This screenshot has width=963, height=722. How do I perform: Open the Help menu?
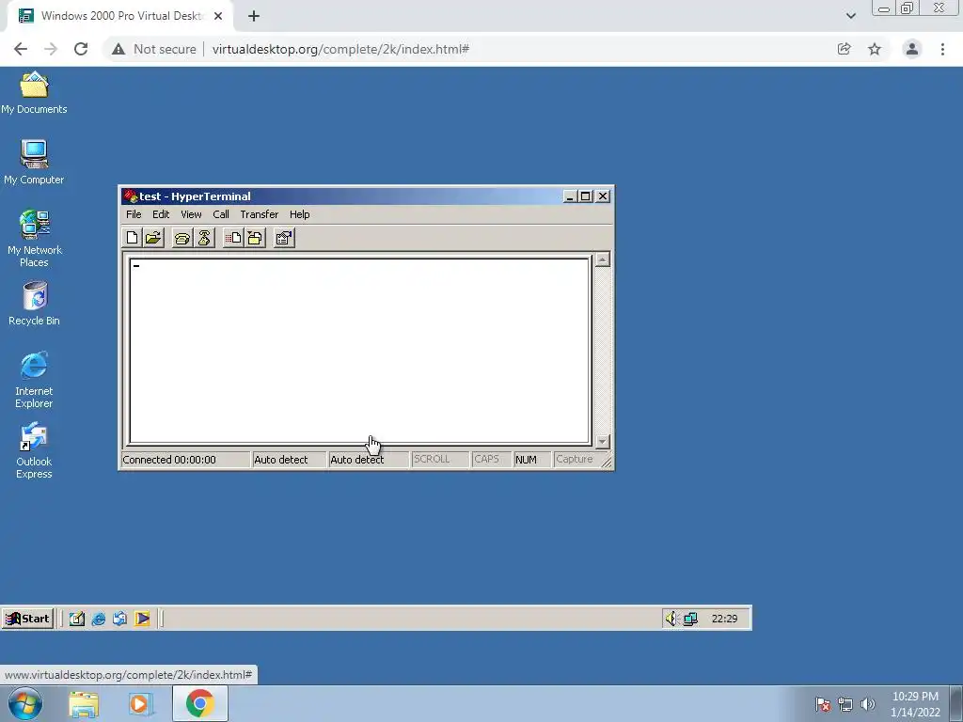300,214
